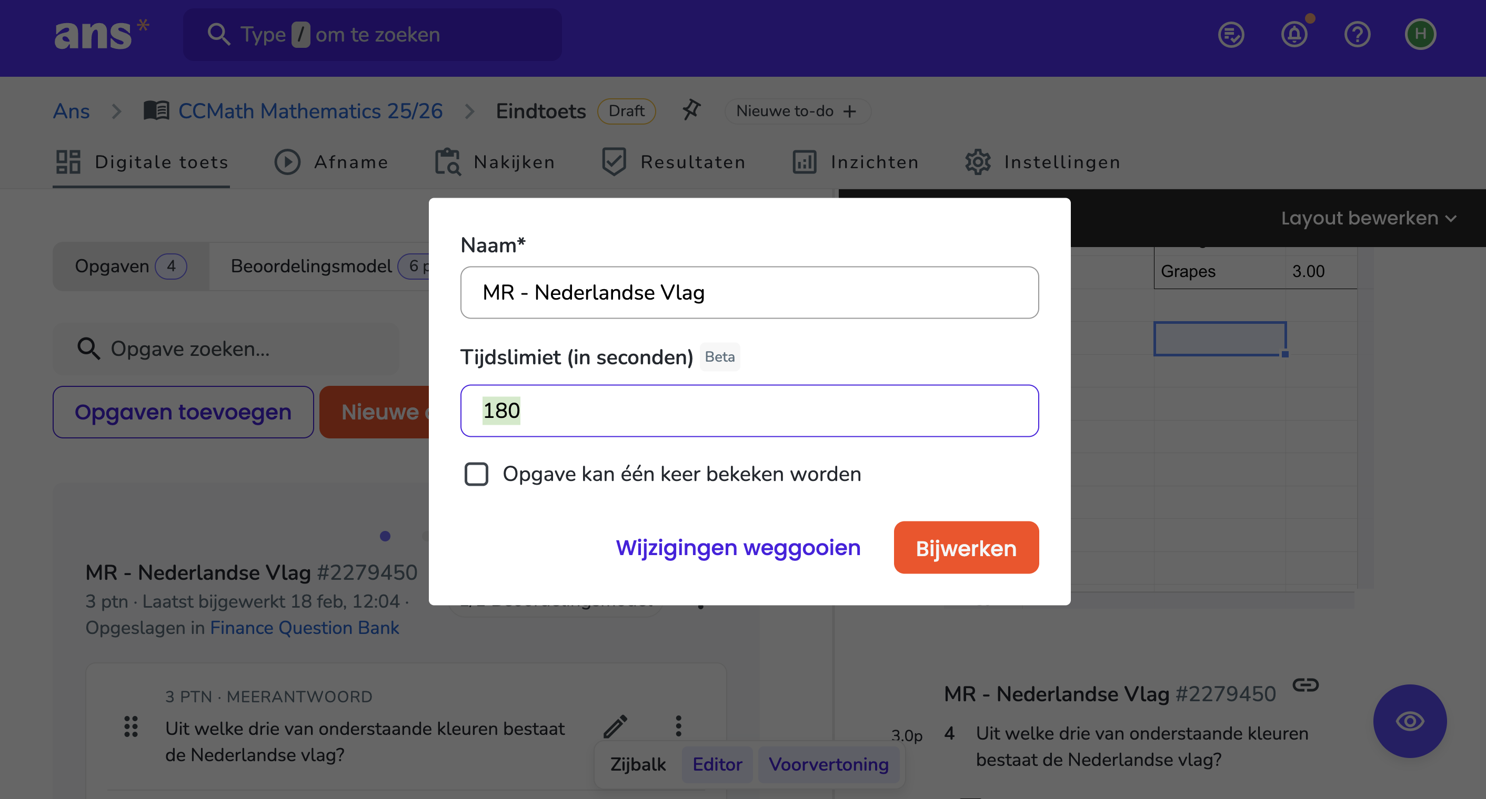The width and height of the screenshot is (1486, 799).
Task: Open the Inzichten tab
Action: [855, 162]
